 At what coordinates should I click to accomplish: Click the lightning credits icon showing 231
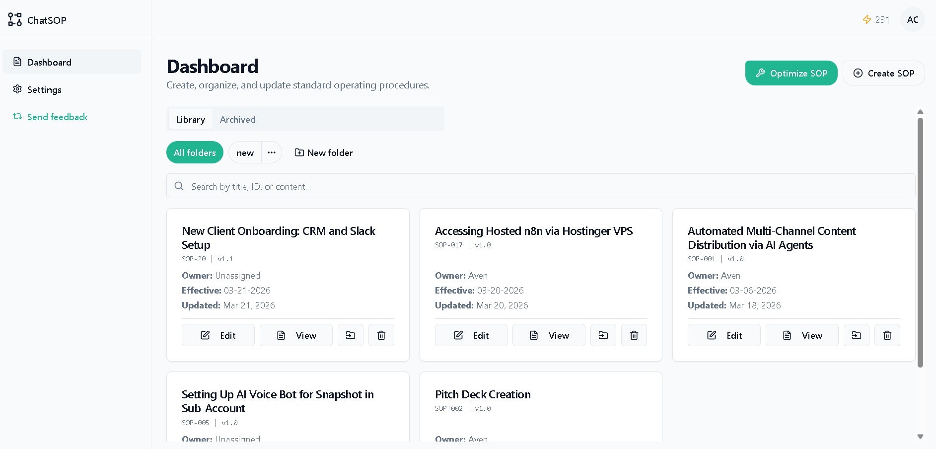[x=867, y=20]
